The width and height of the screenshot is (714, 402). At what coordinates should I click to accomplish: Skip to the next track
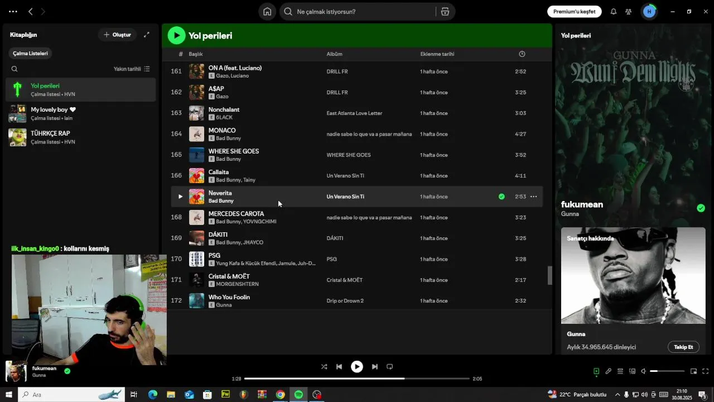pos(375,367)
